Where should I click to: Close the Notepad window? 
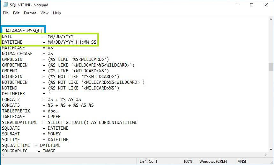click(266, 5)
